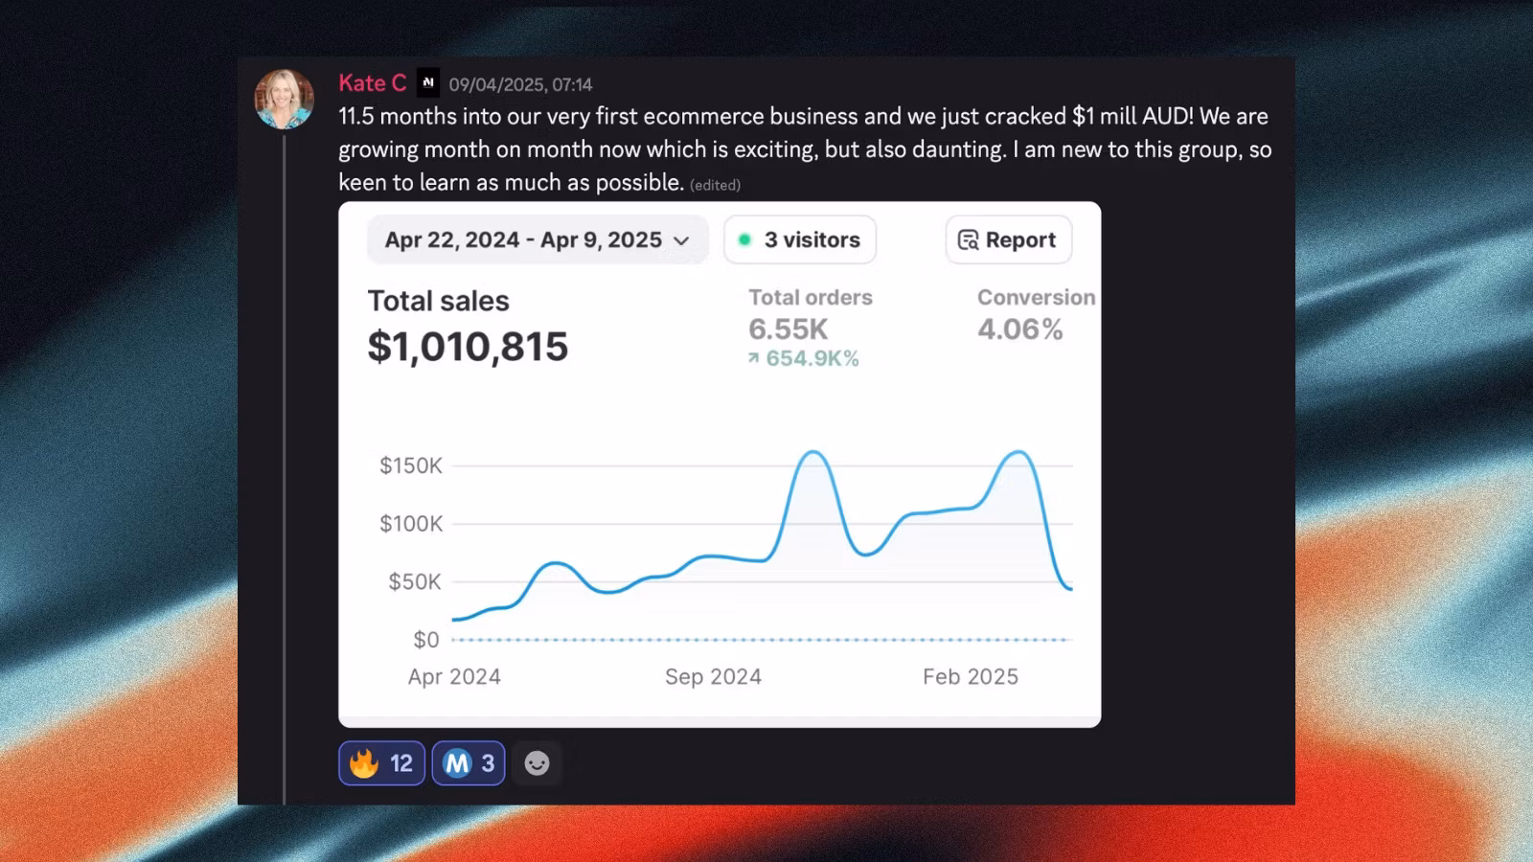1533x862 pixels.
Task: Select the Conversion metric
Action: [1035, 298]
